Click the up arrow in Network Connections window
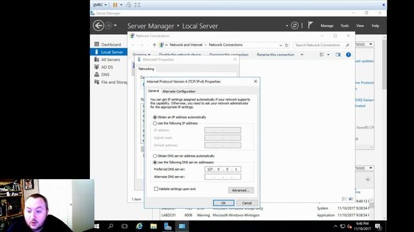Viewport: 414px width, 232px height. click(x=155, y=45)
